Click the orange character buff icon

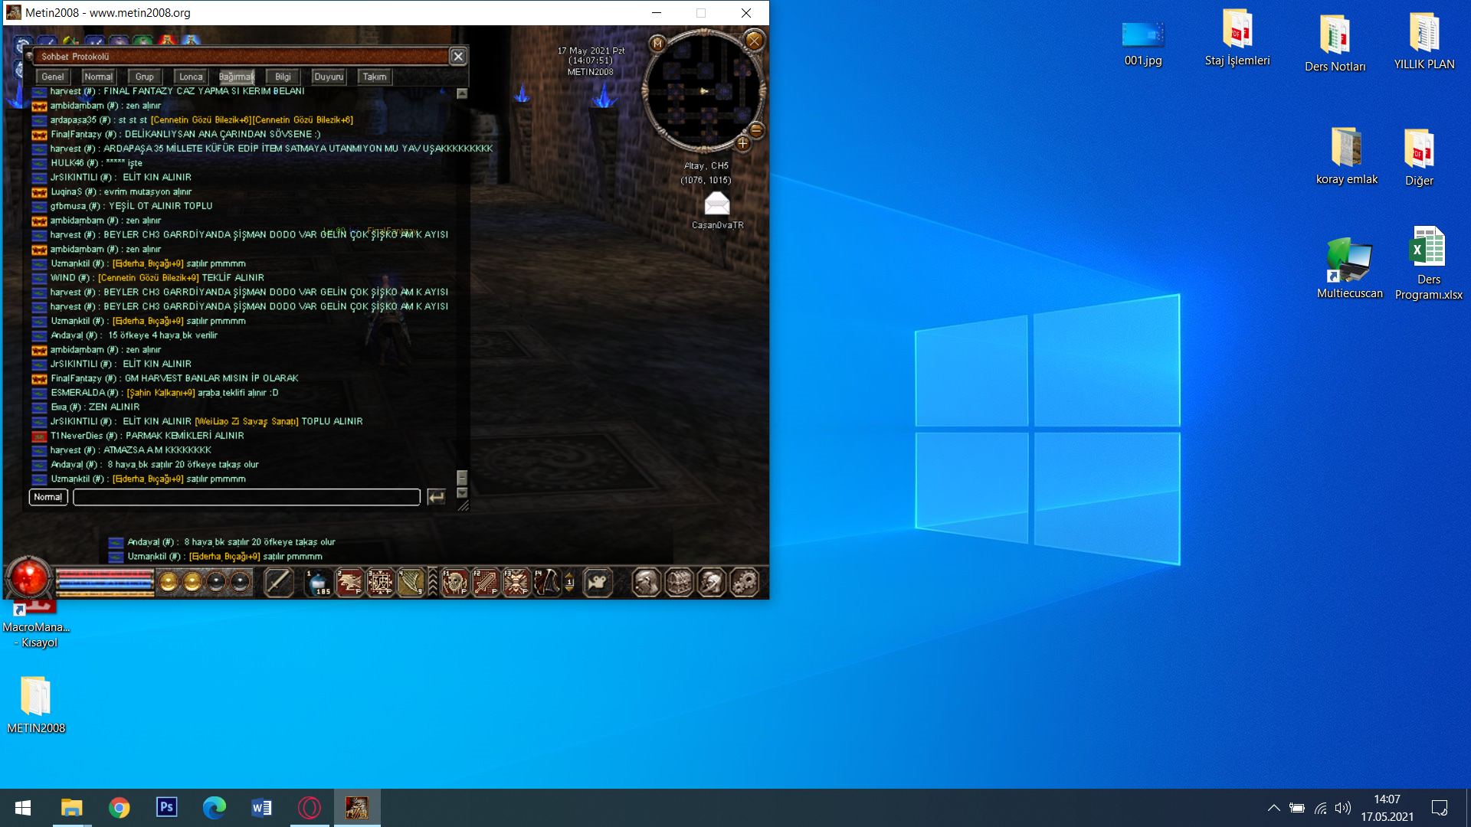click(x=168, y=40)
